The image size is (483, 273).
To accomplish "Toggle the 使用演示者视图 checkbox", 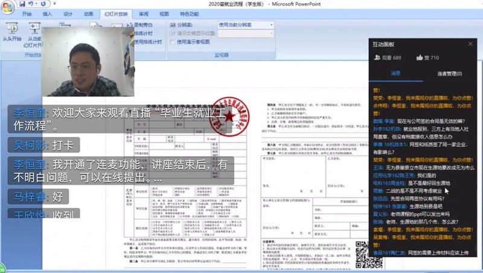I will pos(173,42).
